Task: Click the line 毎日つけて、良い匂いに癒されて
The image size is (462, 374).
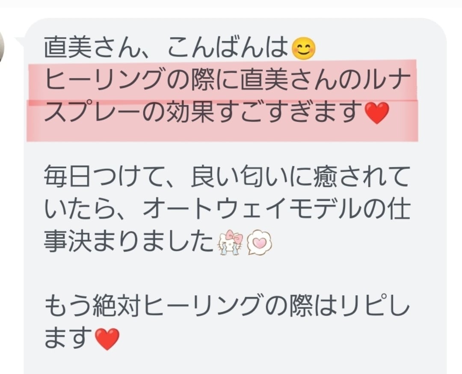Action: pyautogui.click(x=227, y=177)
